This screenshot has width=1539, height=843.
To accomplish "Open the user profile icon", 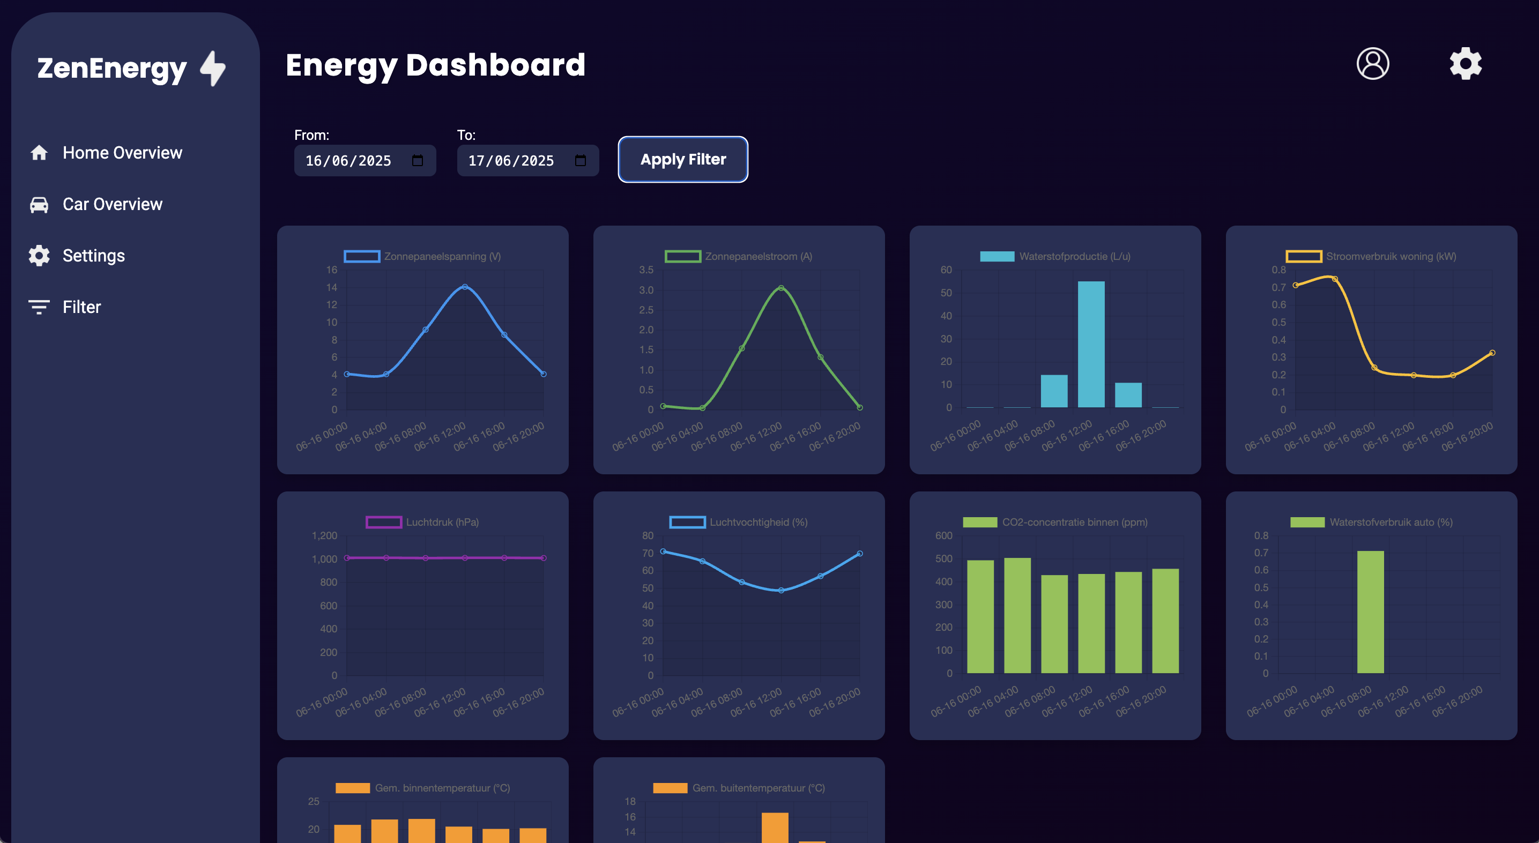I will [1372, 63].
